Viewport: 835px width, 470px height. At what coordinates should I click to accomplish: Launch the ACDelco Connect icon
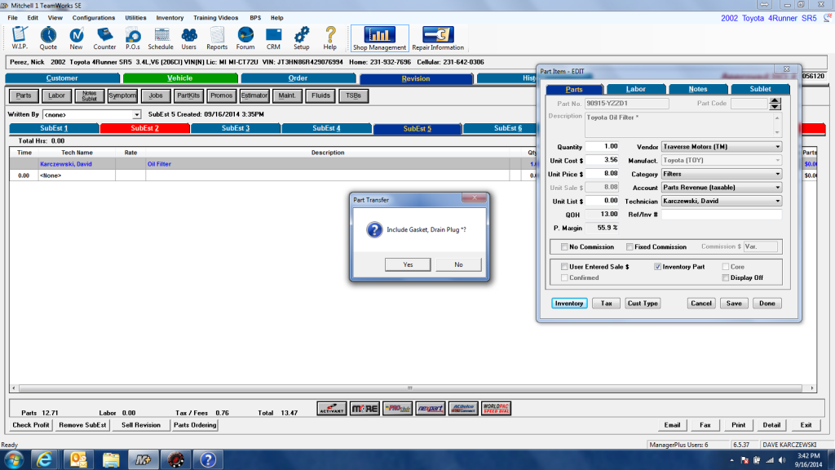tap(463, 409)
